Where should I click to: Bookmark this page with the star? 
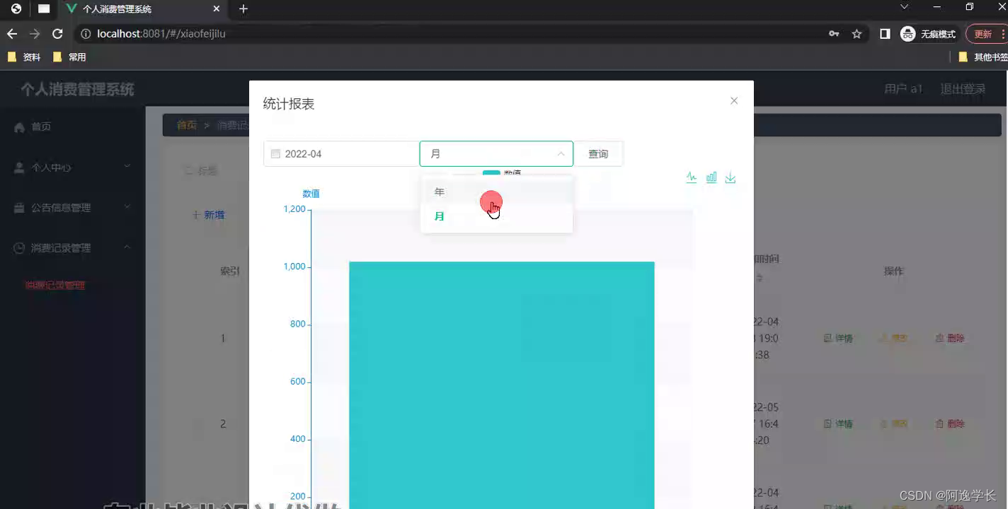pyautogui.click(x=857, y=33)
